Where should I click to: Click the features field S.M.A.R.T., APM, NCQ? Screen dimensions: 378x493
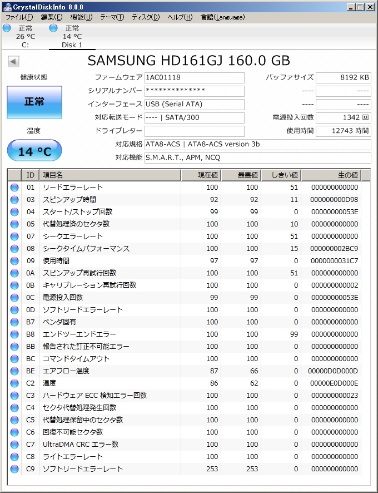(x=258, y=157)
